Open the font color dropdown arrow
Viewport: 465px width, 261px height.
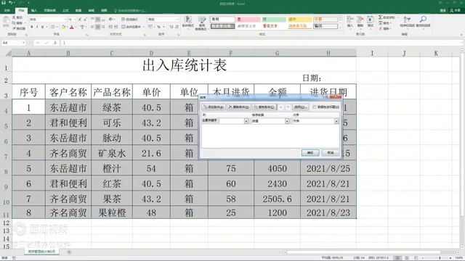[76, 27]
